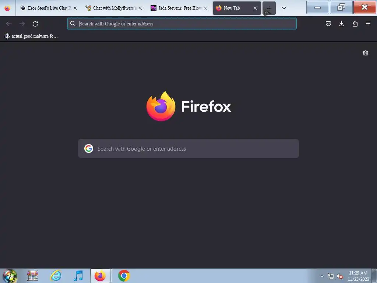The image size is (377, 283).
Task: Open the Save to Pocket button
Action: pos(328,24)
